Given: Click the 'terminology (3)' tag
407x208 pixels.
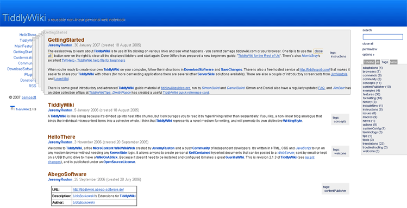Looking at the screenshot, I should click(372, 132).
